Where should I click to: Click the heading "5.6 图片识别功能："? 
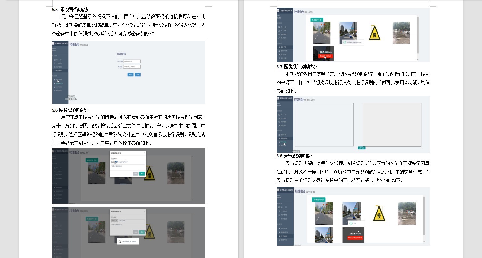(x=70, y=110)
